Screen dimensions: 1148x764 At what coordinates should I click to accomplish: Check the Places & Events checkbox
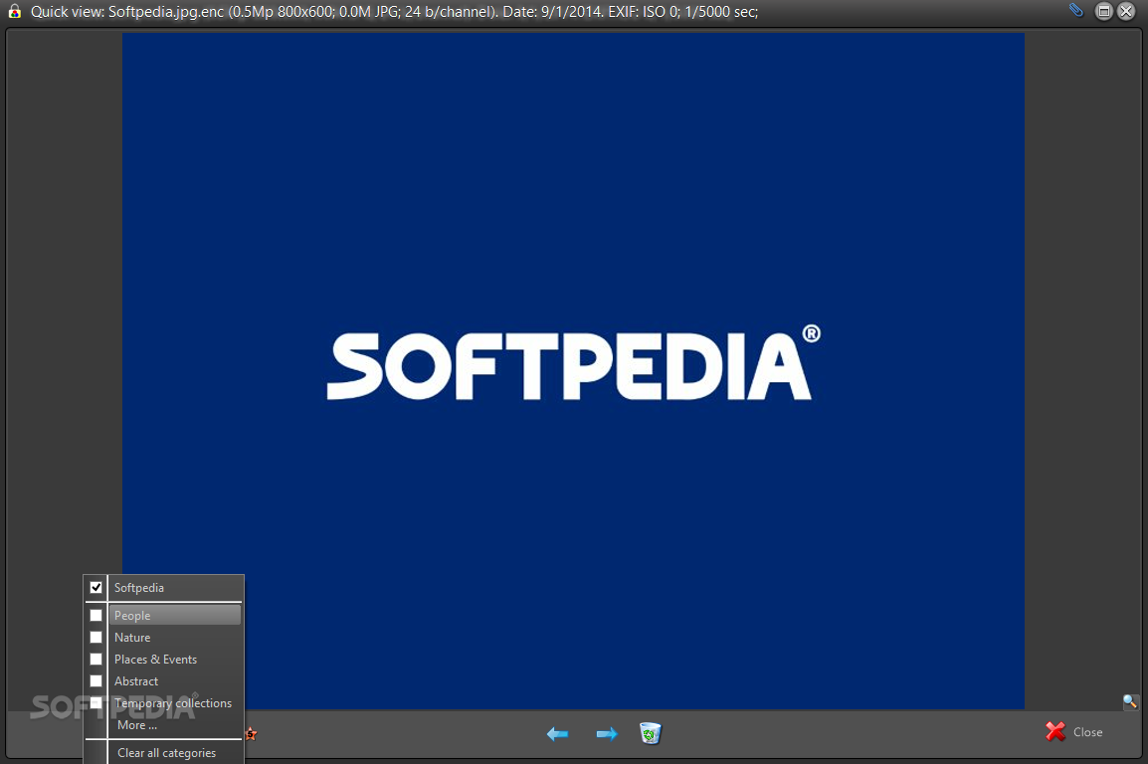(96, 659)
